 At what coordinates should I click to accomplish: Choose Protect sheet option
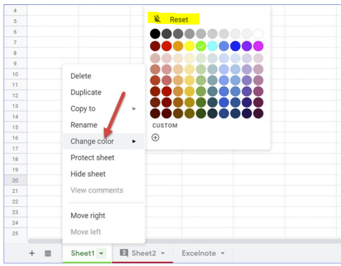click(x=92, y=158)
